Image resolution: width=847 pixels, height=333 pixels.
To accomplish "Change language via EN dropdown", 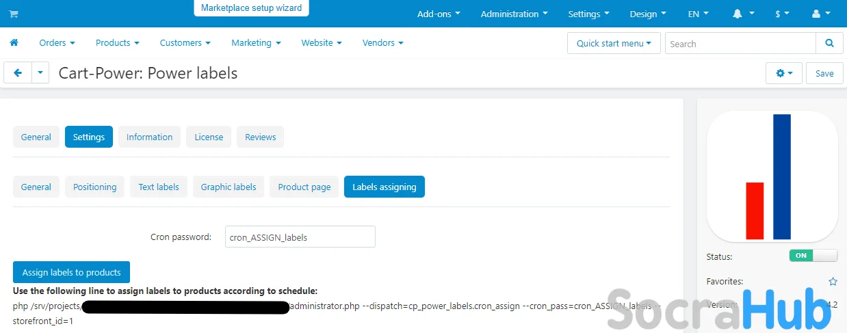I will click(x=698, y=14).
